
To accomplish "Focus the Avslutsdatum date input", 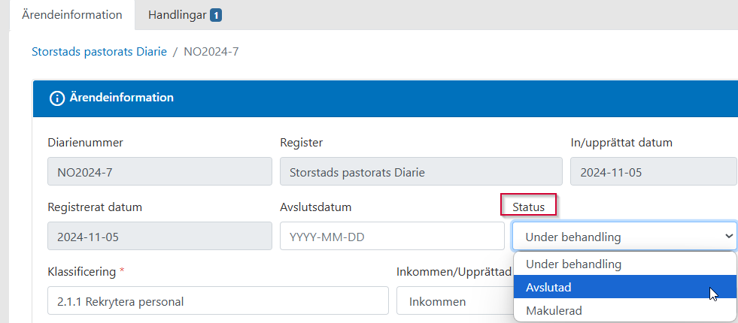I will point(392,236).
